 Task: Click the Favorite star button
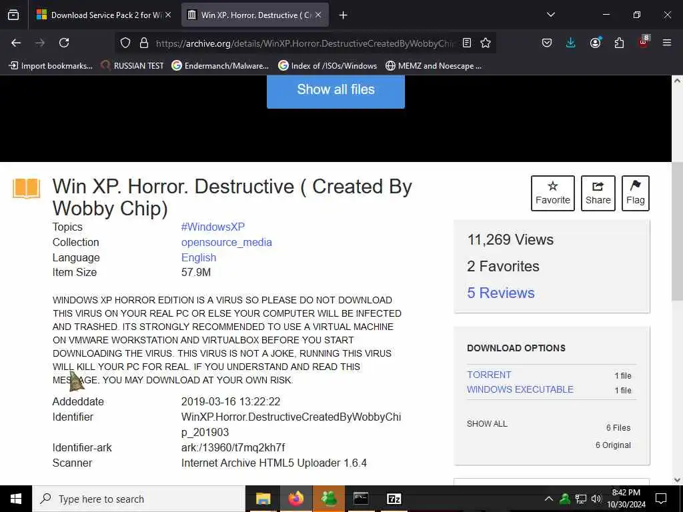(x=553, y=193)
